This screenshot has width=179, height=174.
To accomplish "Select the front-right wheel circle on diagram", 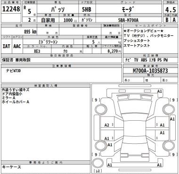I will 169,109.
